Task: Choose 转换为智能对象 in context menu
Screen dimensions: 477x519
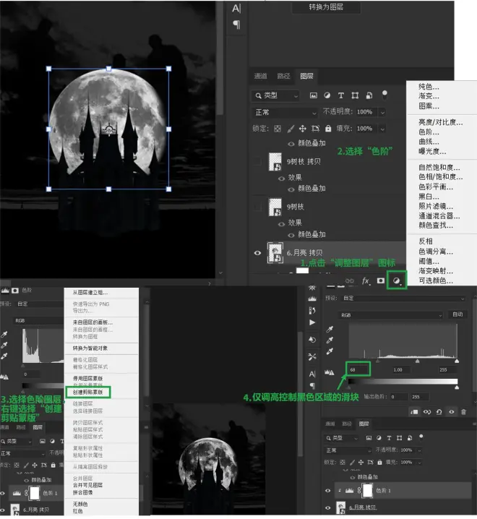Action: 90,348
